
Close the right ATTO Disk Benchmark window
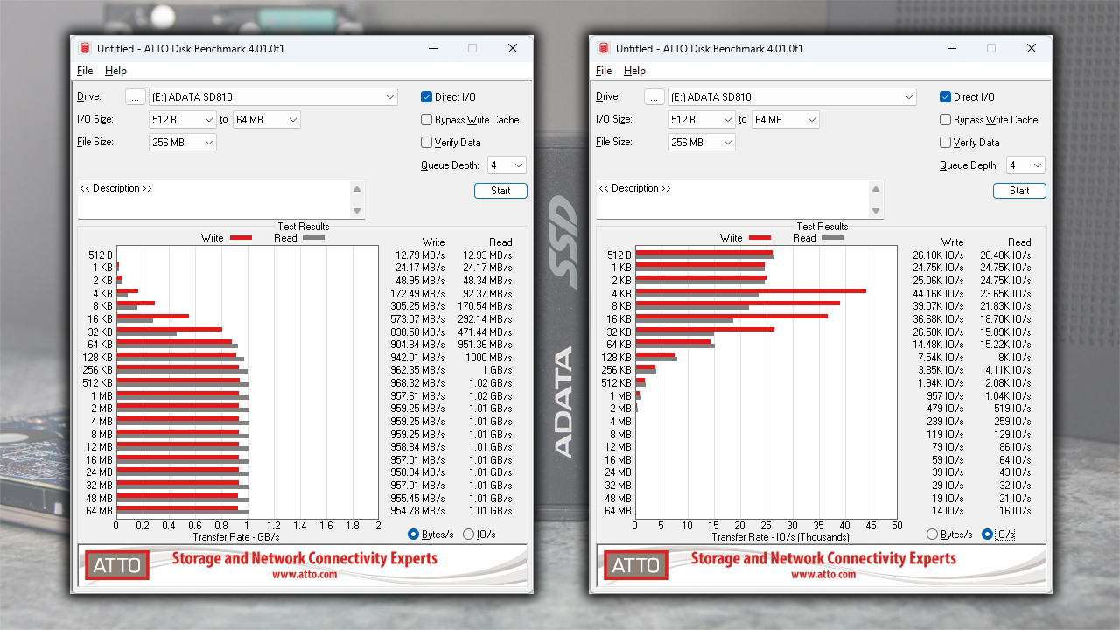[1032, 49]
